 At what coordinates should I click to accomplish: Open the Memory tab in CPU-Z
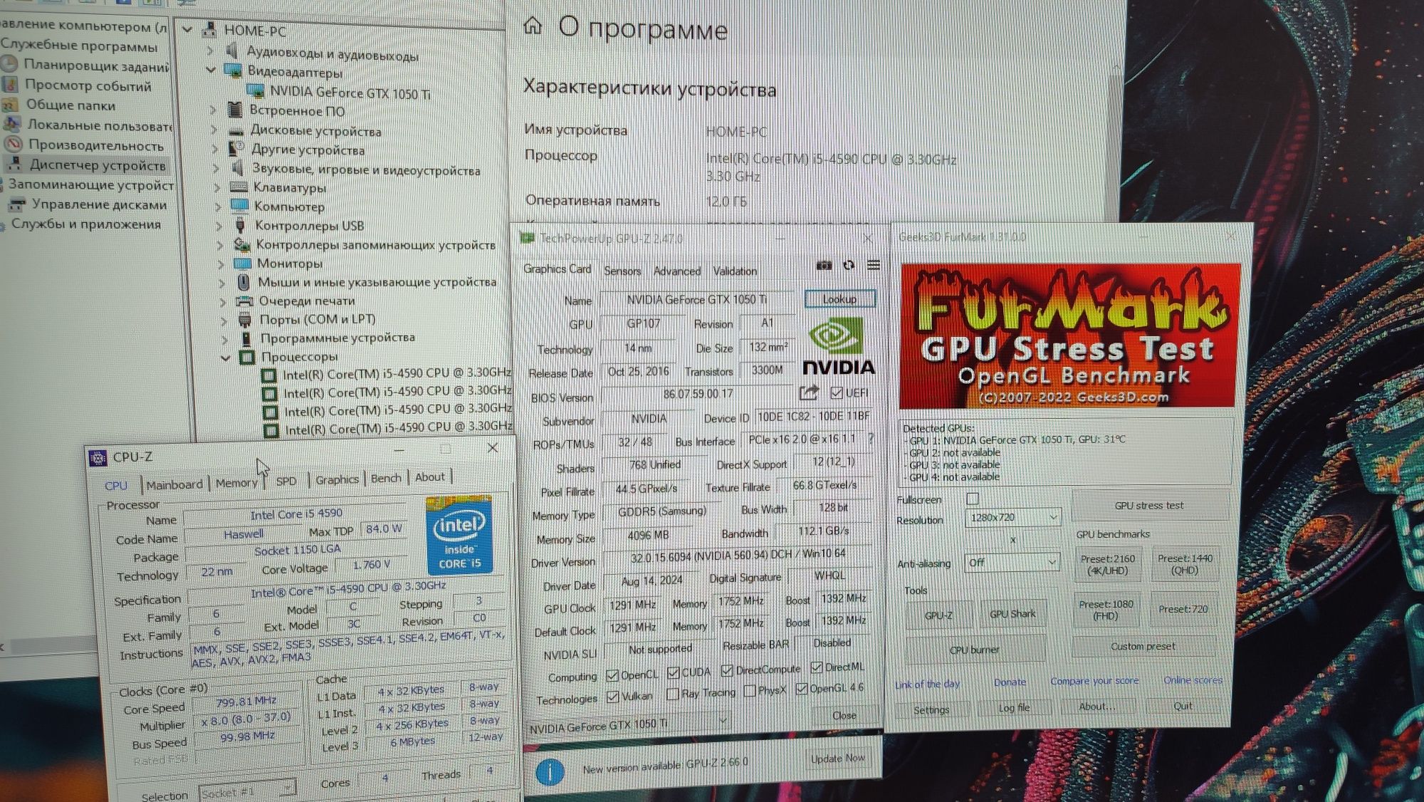click(236, 482)
